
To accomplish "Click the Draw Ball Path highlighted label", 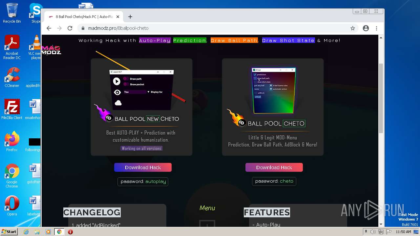I will [234, 40].
